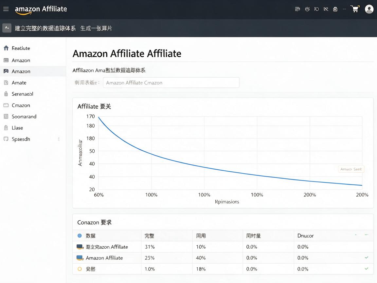Click the 25% cell
Screen dimensions: 377x283
pyautogui.click(x=150, y=258)
